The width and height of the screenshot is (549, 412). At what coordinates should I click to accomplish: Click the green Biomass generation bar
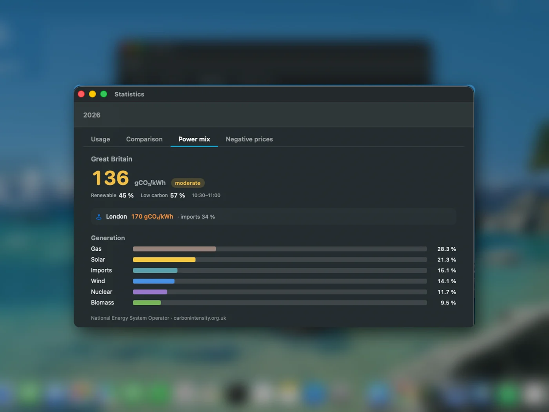tap(147, 303)
